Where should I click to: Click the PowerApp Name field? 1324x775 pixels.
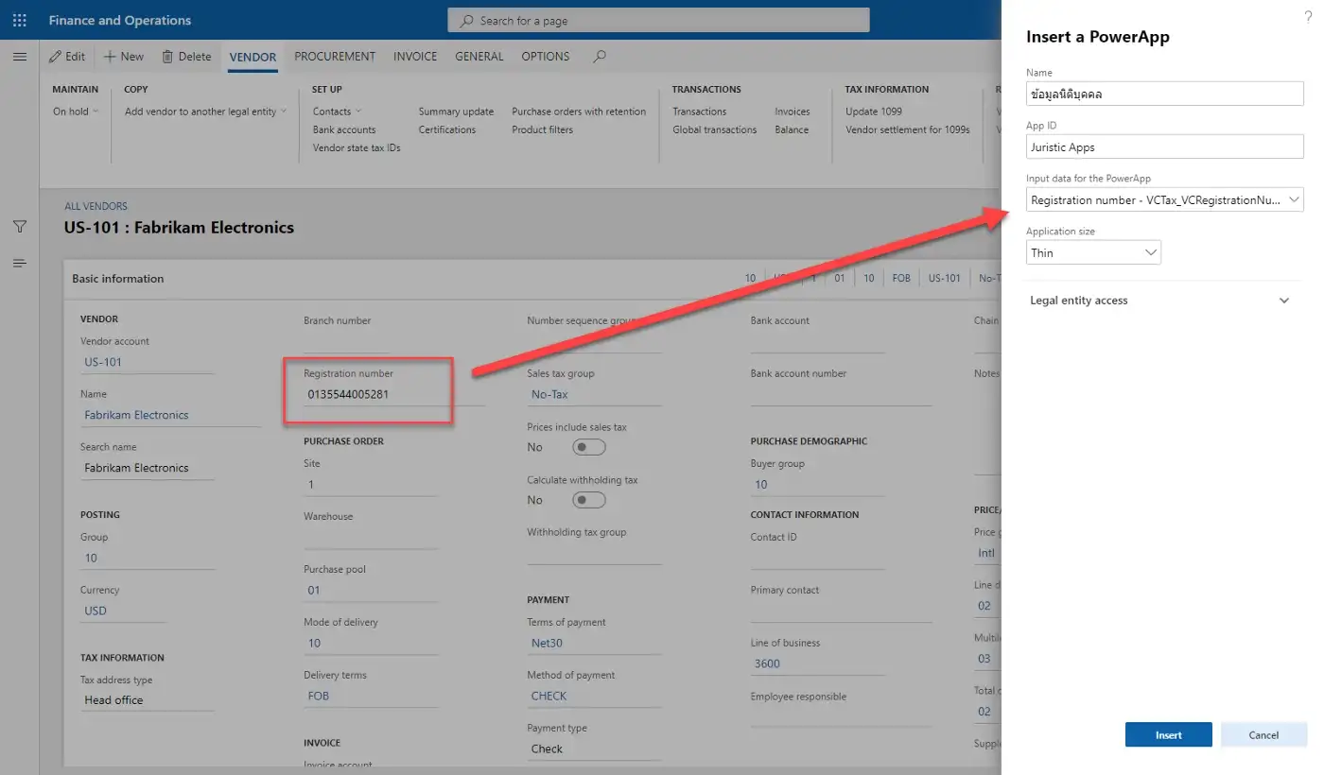click(1165, 94)
